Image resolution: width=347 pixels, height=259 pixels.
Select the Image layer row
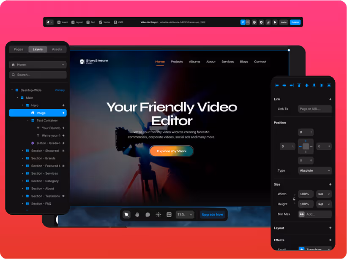pos(38,113)
